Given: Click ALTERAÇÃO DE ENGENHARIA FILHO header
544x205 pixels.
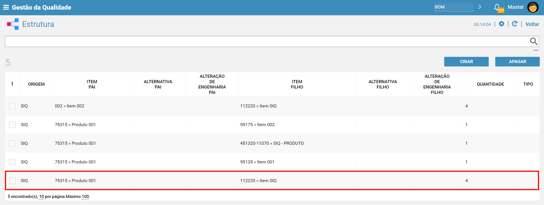Looking at the screenshot, I should click(437, 84).
